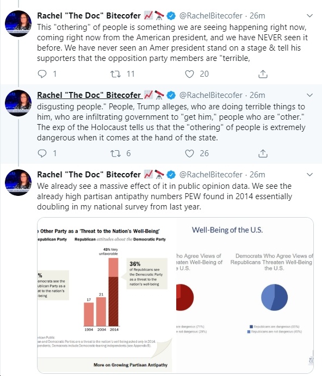Open @RachelBitecofer handle on first tweet

[210, 16]
